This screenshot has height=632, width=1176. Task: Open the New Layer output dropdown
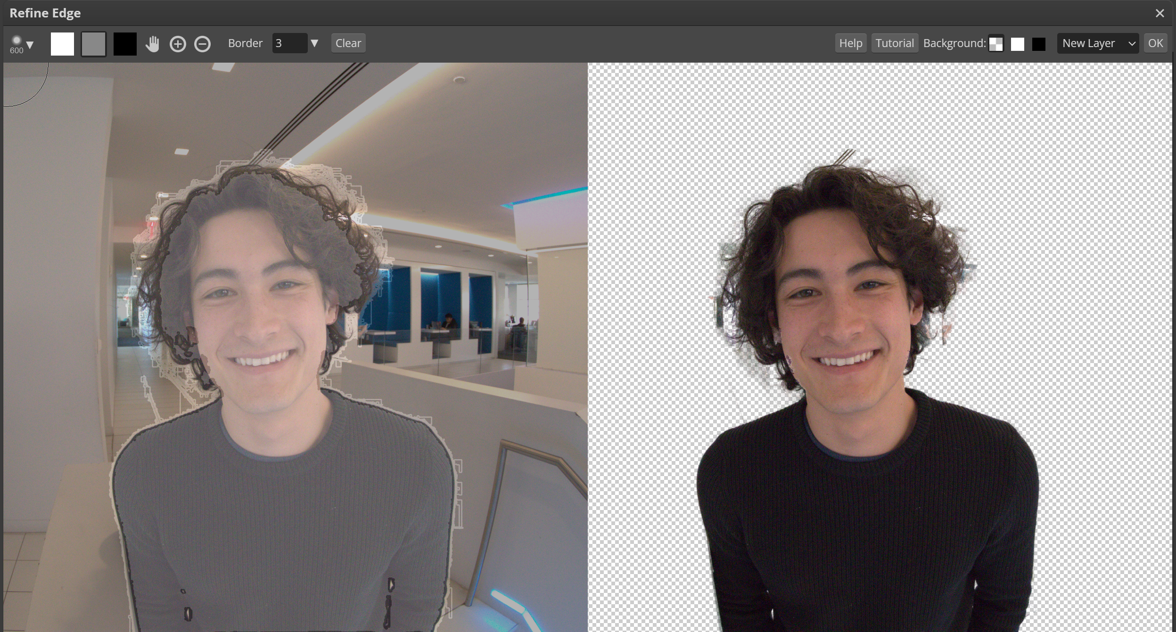1098,43
